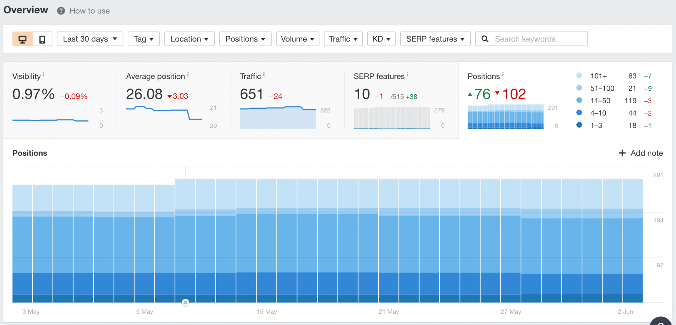Open the gear settings on the Positions chart
Image resolution: width=676 pixels, height=325 pixels.
(x=186, y=303)
